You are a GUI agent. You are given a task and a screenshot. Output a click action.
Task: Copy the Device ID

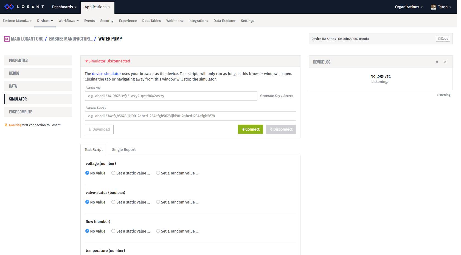[x=443, y=39]
